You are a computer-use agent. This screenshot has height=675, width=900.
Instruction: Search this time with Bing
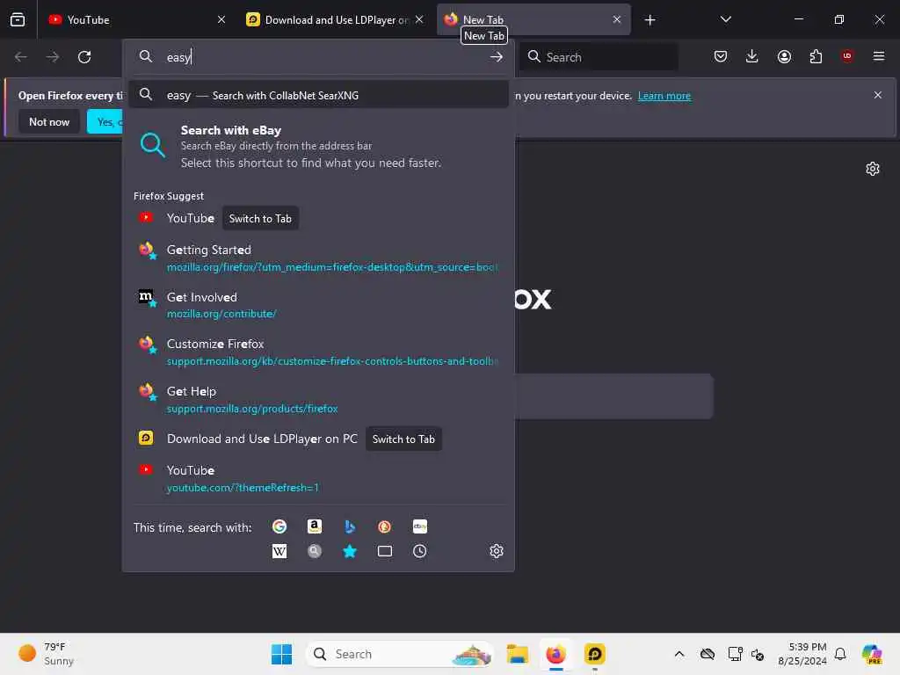(x=350, y=526)
